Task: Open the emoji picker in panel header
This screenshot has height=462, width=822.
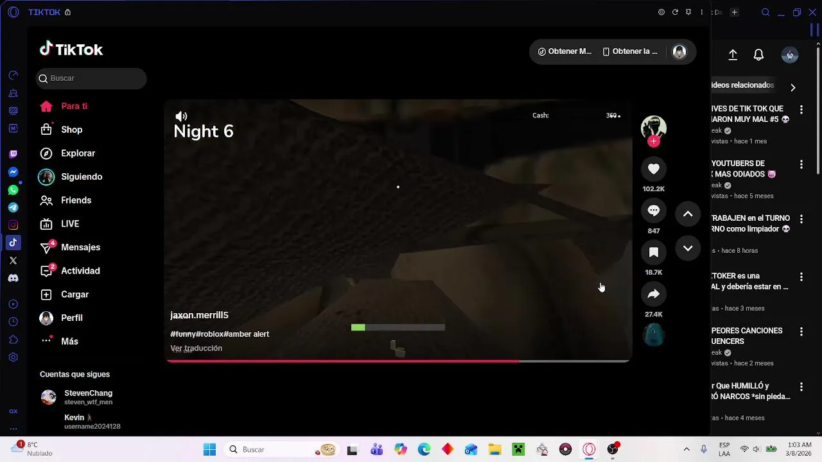Action: 661,12
